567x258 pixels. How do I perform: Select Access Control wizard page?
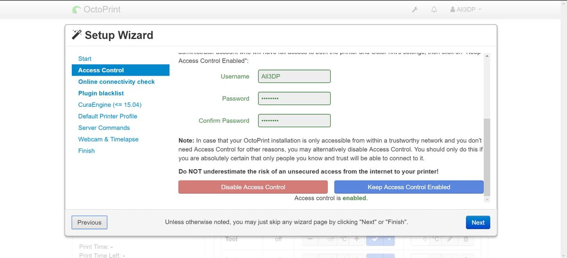click(120, 70)
